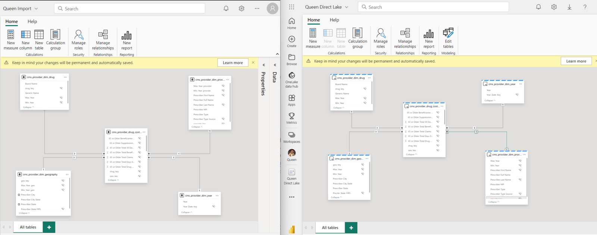597x235 pixels.
Task: Collapse the left cms_provider_dim_geography table card
Action: (x=24, y=213)
